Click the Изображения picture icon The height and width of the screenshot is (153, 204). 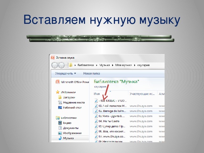60,133
